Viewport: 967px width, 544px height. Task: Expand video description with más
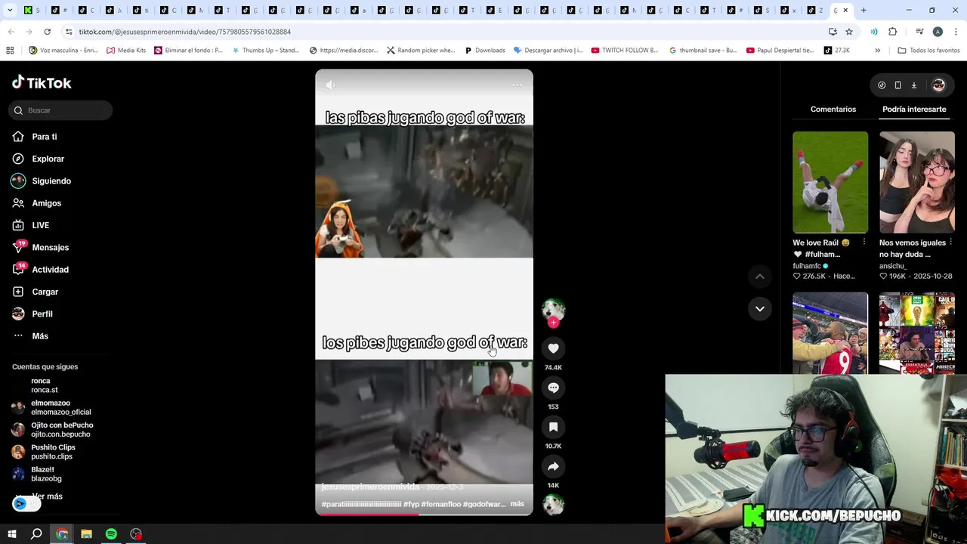coord(517,504)
